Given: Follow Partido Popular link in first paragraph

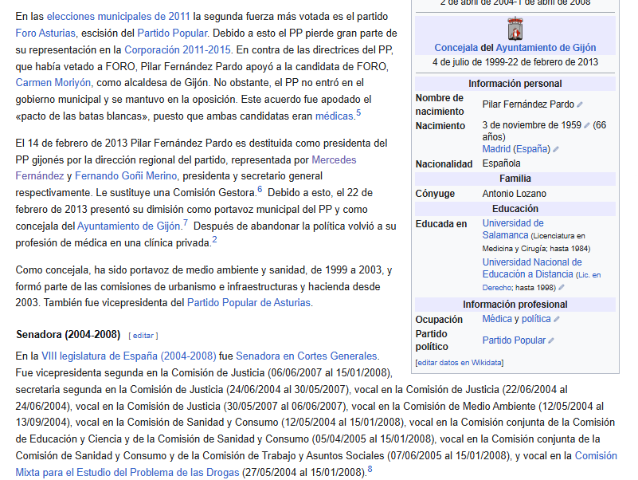Looking at the screenshot, I should pyautogui.click(x=173, y=33).
